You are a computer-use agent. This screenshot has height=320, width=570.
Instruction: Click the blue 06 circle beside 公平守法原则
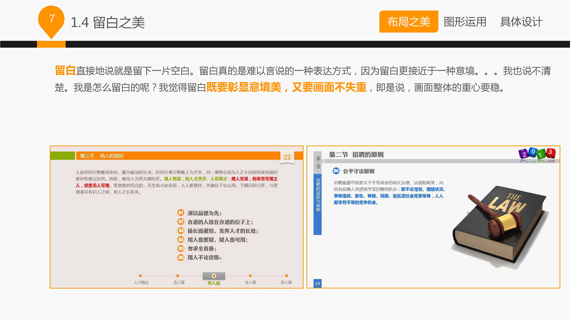336,171
